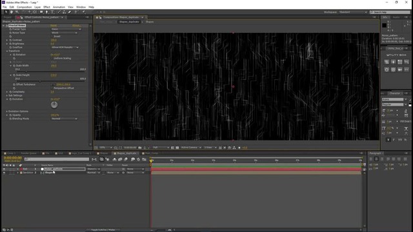Click the Evolution stopwatch icon
Screen dimensions: 413x232
pyautogui.click(x=10, y=99)
